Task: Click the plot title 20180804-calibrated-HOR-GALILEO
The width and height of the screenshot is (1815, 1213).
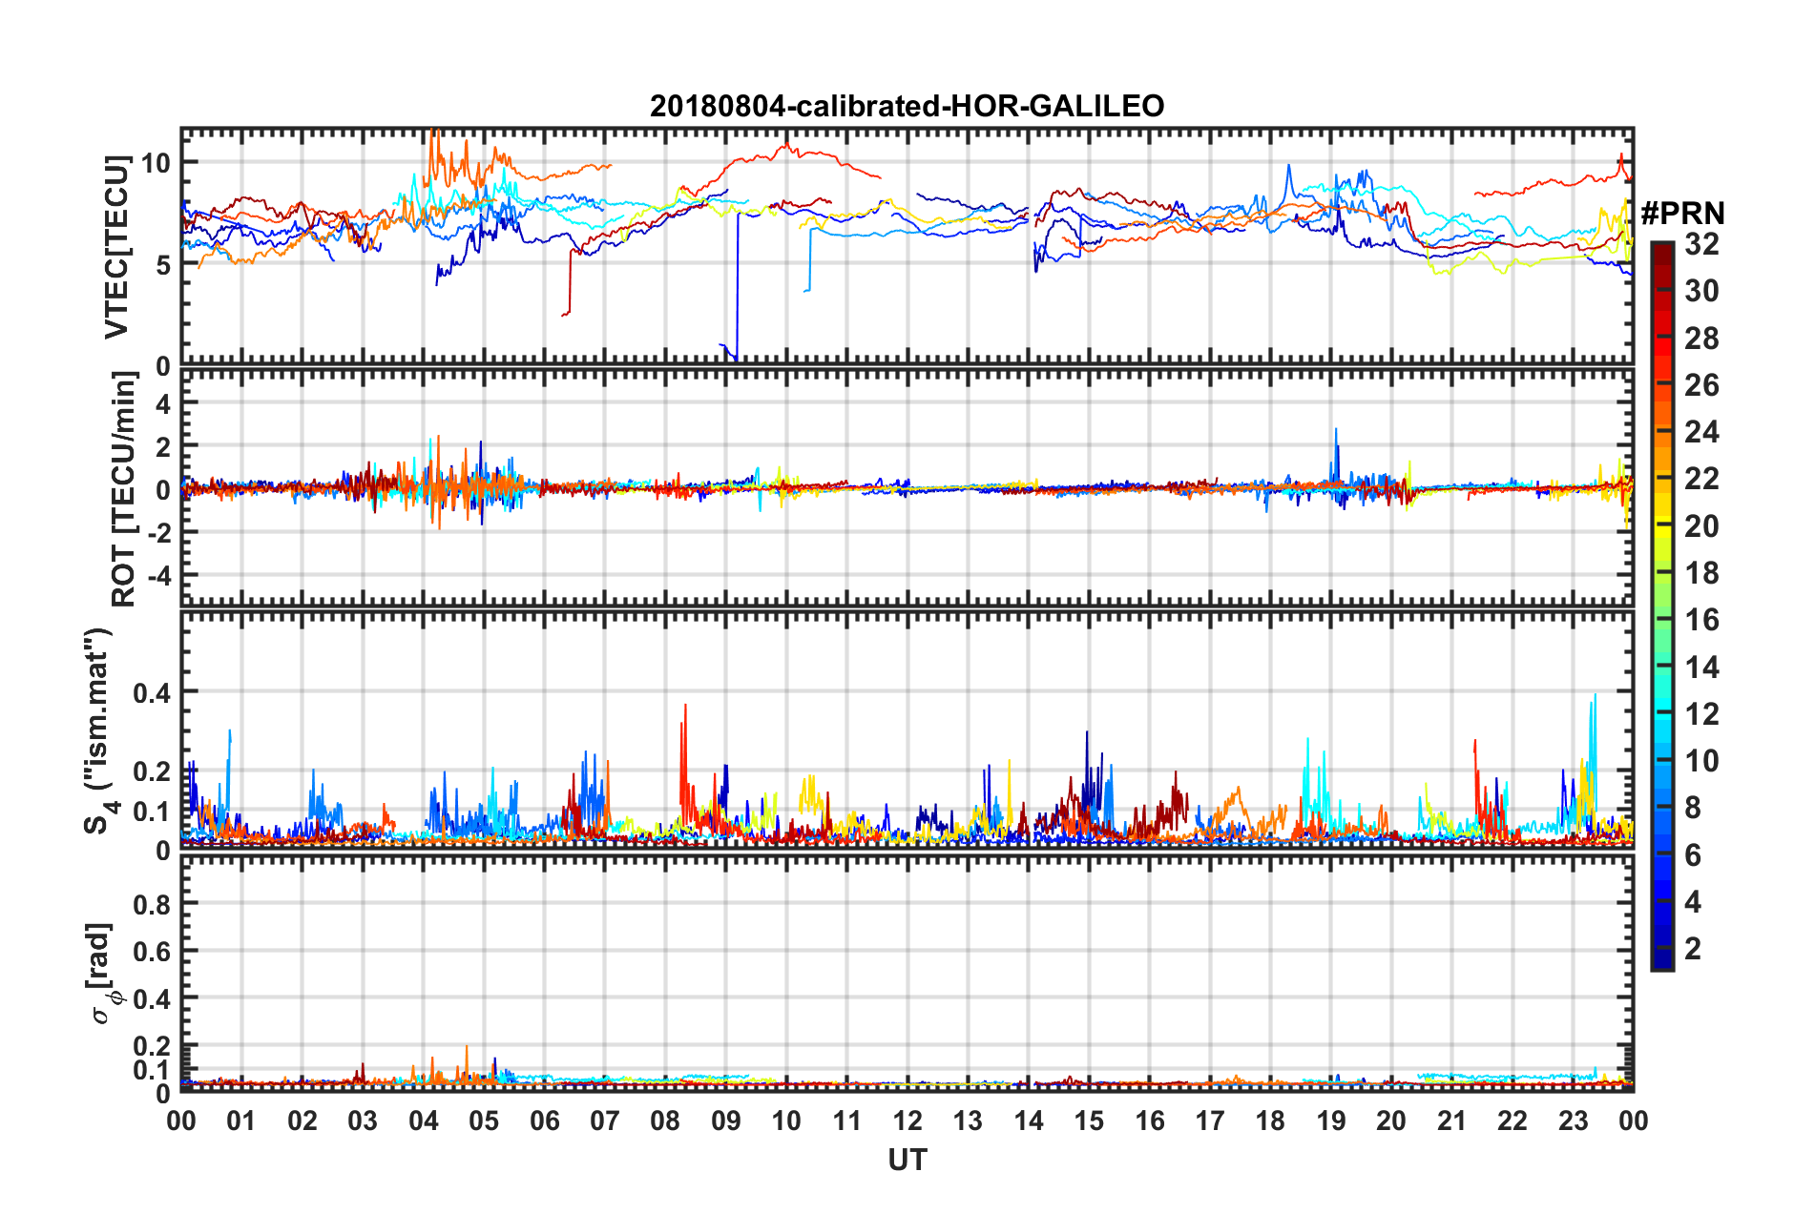Action: point(907,106)
